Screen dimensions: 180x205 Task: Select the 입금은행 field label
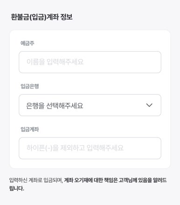[x=30, y=86]
